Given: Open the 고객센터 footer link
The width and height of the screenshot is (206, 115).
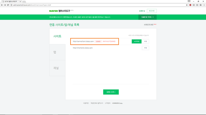Looking at the screenshot, I should coord(108,103).
